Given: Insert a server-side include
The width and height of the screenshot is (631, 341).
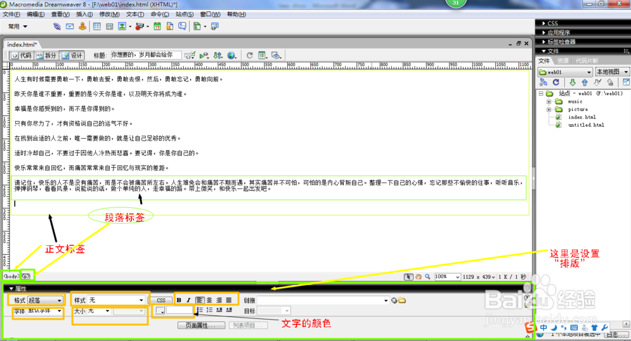Looking at the screenshot, I should coord(170,26).
